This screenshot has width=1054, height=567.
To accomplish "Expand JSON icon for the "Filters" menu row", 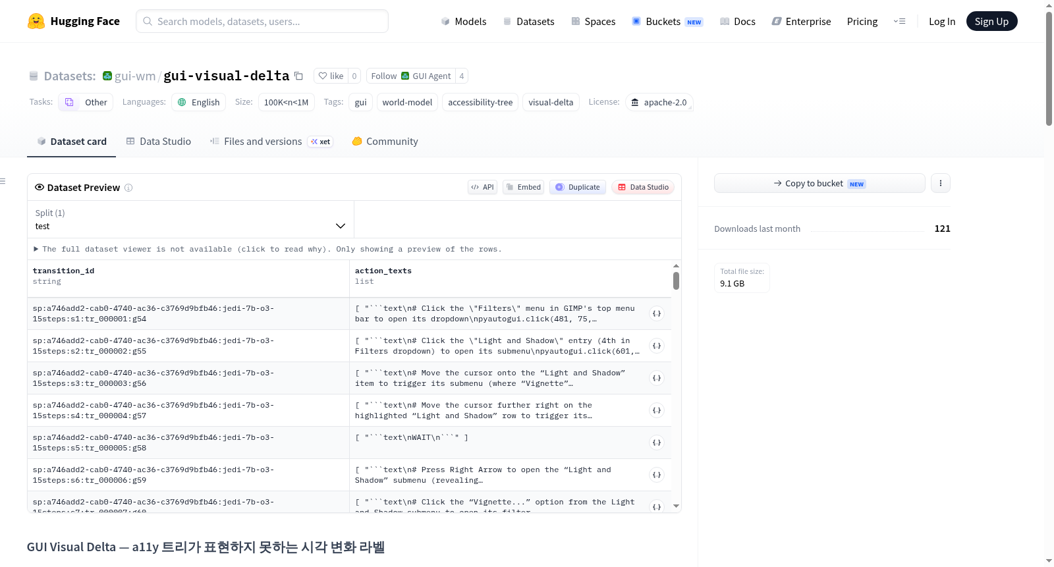I will 657,313.
